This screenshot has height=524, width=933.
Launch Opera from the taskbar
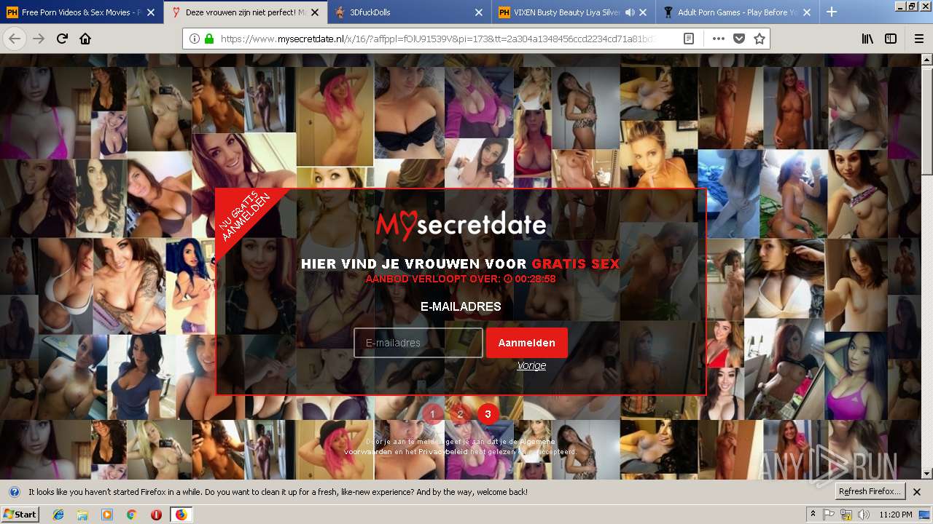156,515
